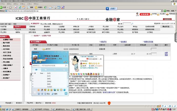Click the Windows Start button

(2, 109)
